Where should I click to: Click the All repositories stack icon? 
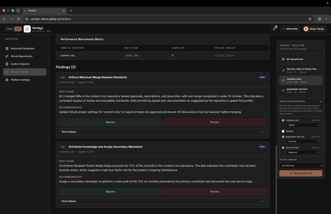coord(283,59)
